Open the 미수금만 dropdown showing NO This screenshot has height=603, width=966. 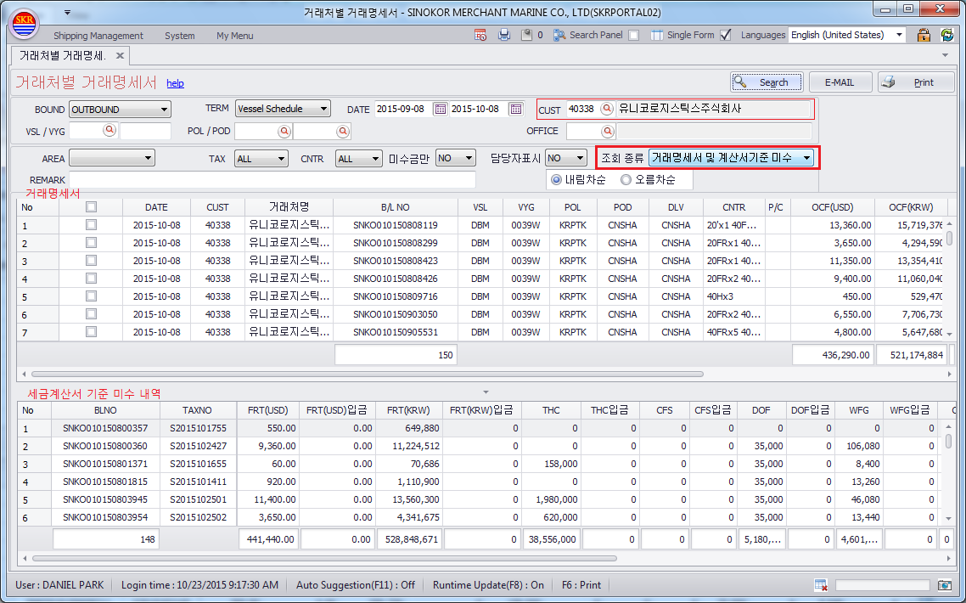click(455, 158)
